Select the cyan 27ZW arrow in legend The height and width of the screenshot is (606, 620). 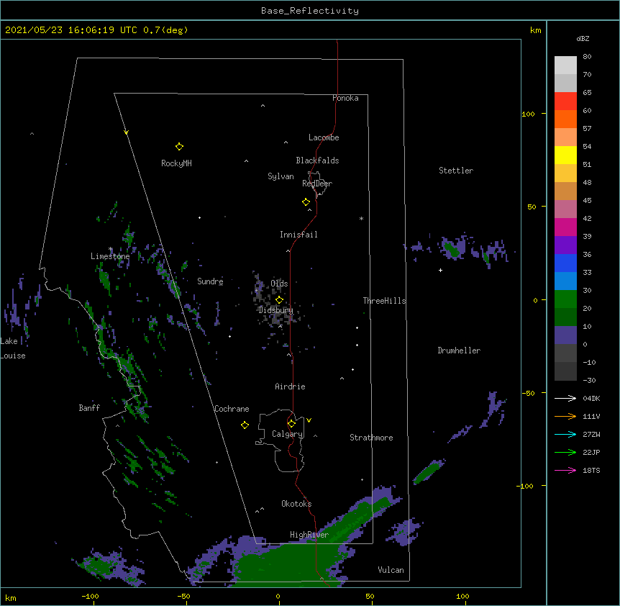pos(565,434)
